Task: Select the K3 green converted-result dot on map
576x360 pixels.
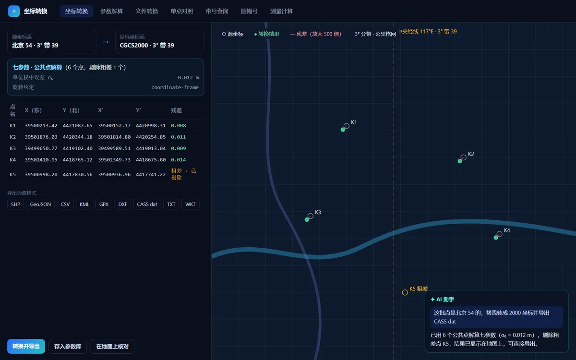Action: pos(307,220)
